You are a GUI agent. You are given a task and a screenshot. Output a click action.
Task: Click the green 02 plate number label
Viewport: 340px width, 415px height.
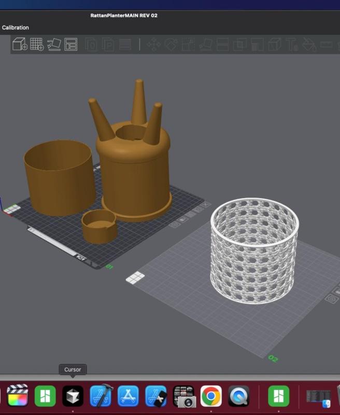[273, 358]
